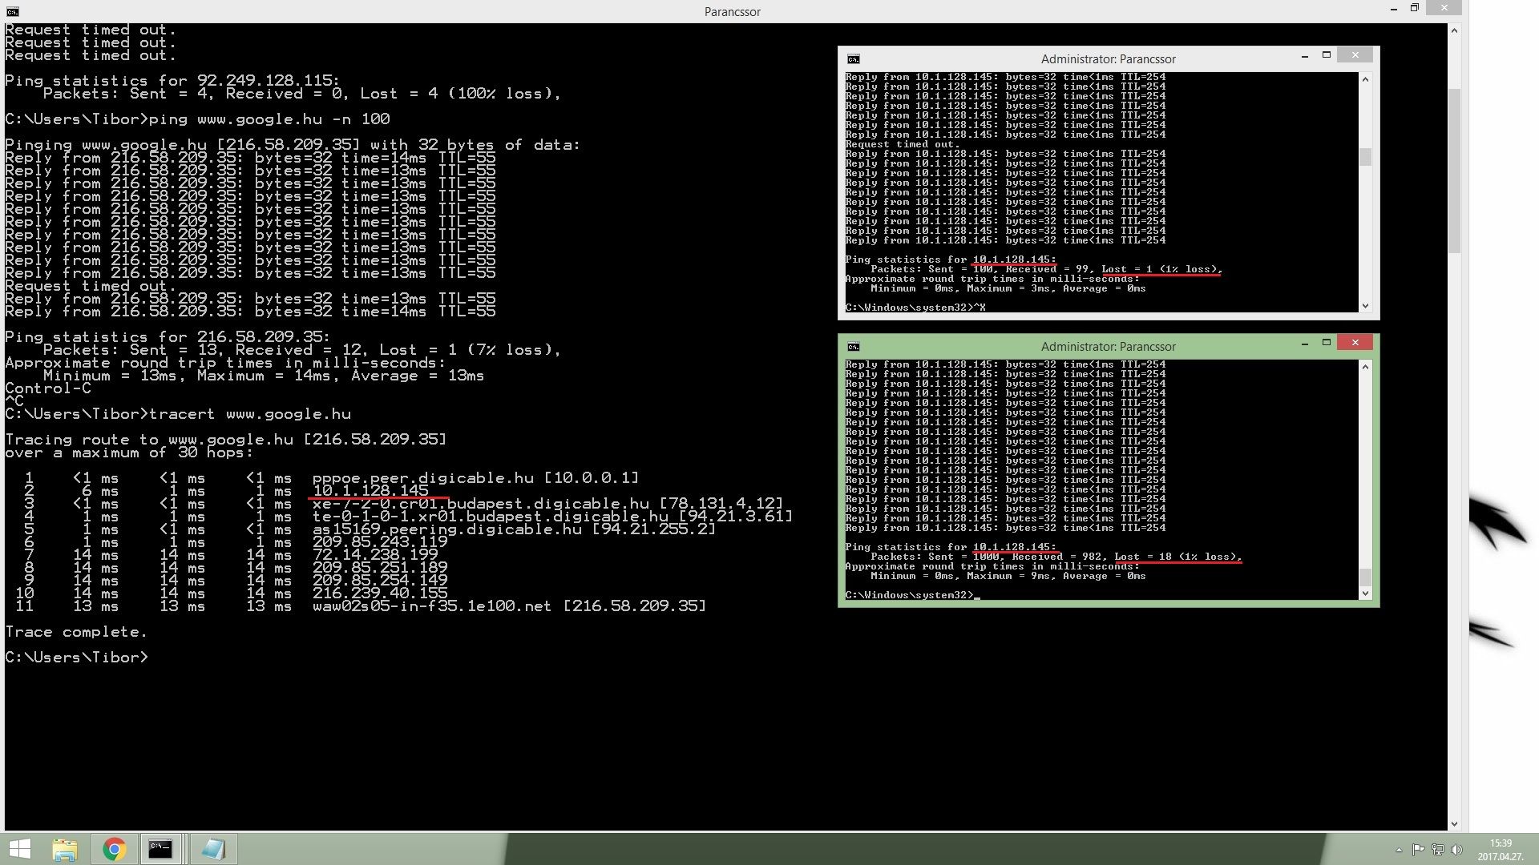
Task: Click the volume speaker tray icon
Action: tap(1456, 850)
